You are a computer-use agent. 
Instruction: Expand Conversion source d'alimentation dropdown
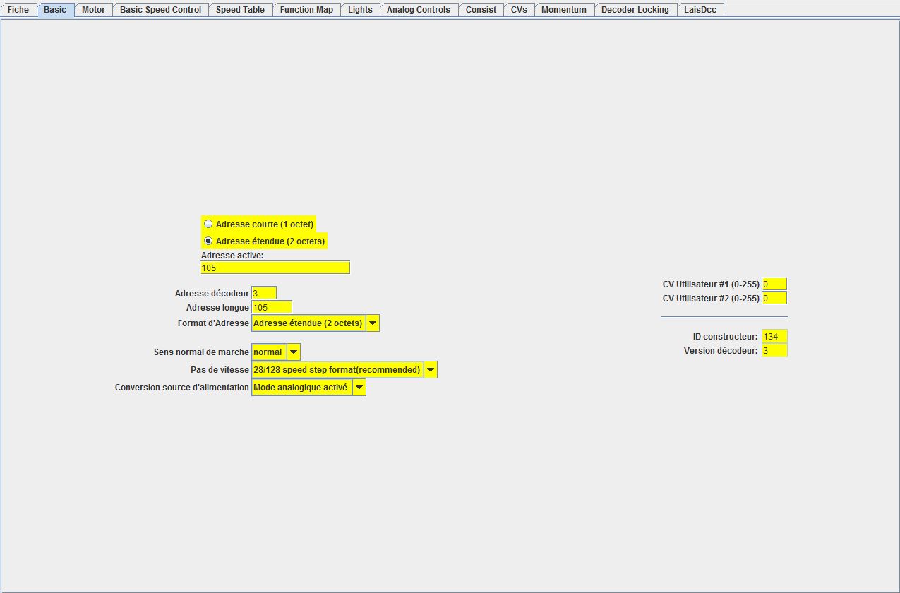pyautogui.click(x=359, y=388)
